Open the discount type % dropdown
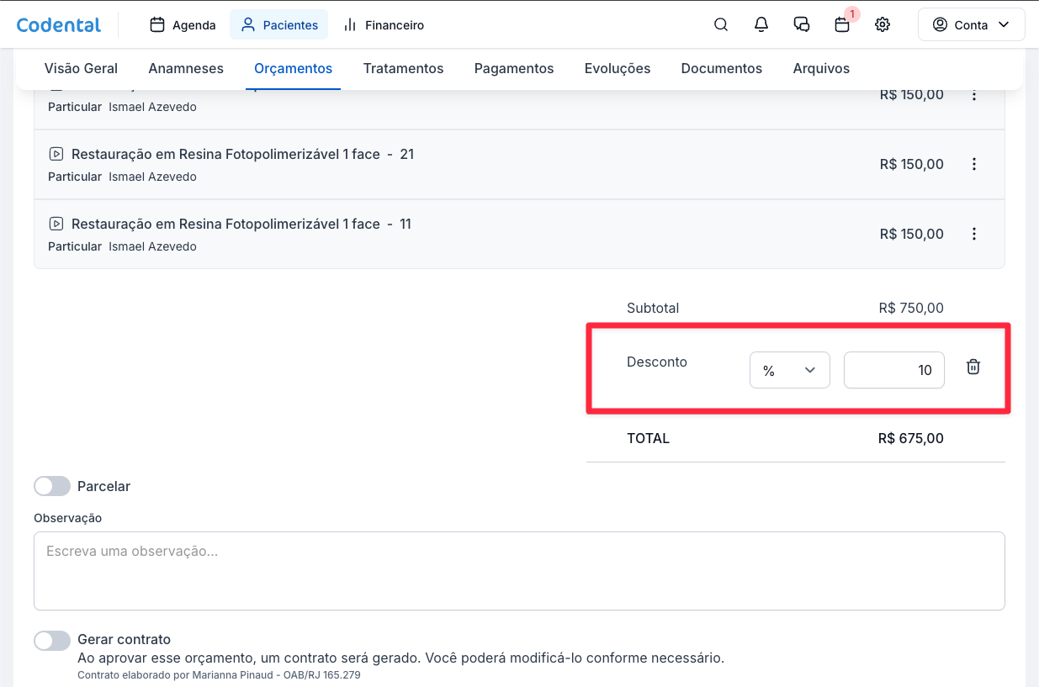The image size is (1039, 687). 789,371
